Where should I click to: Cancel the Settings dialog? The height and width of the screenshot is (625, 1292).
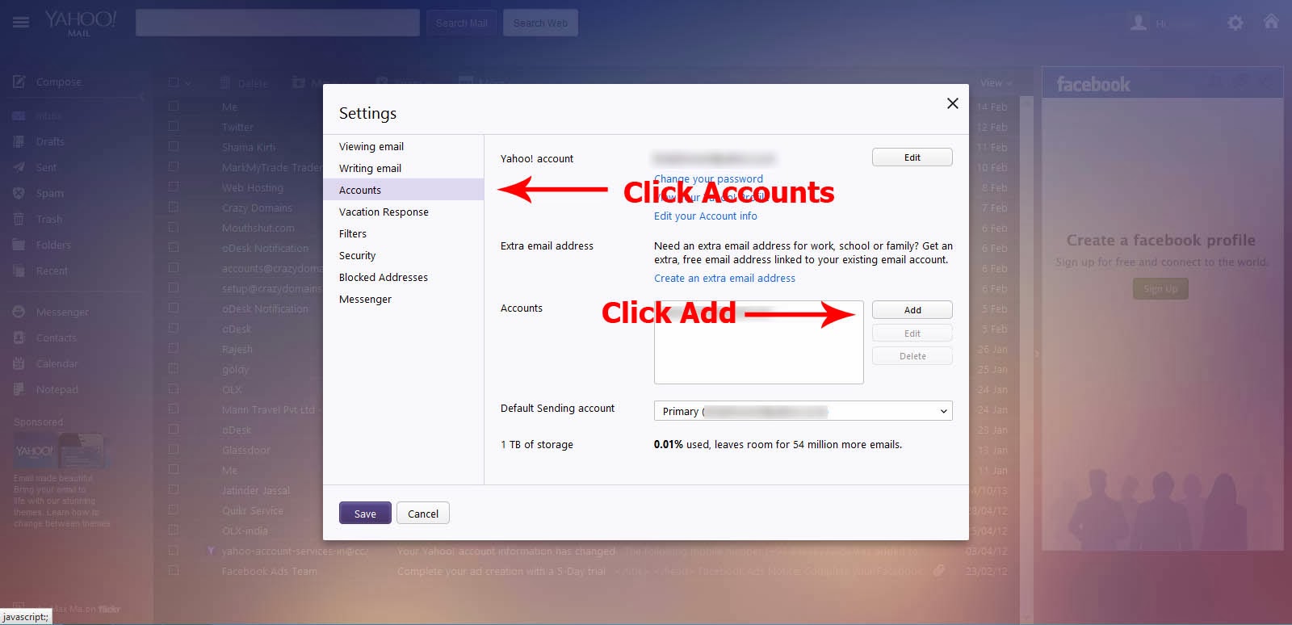(x=423, y=514)
